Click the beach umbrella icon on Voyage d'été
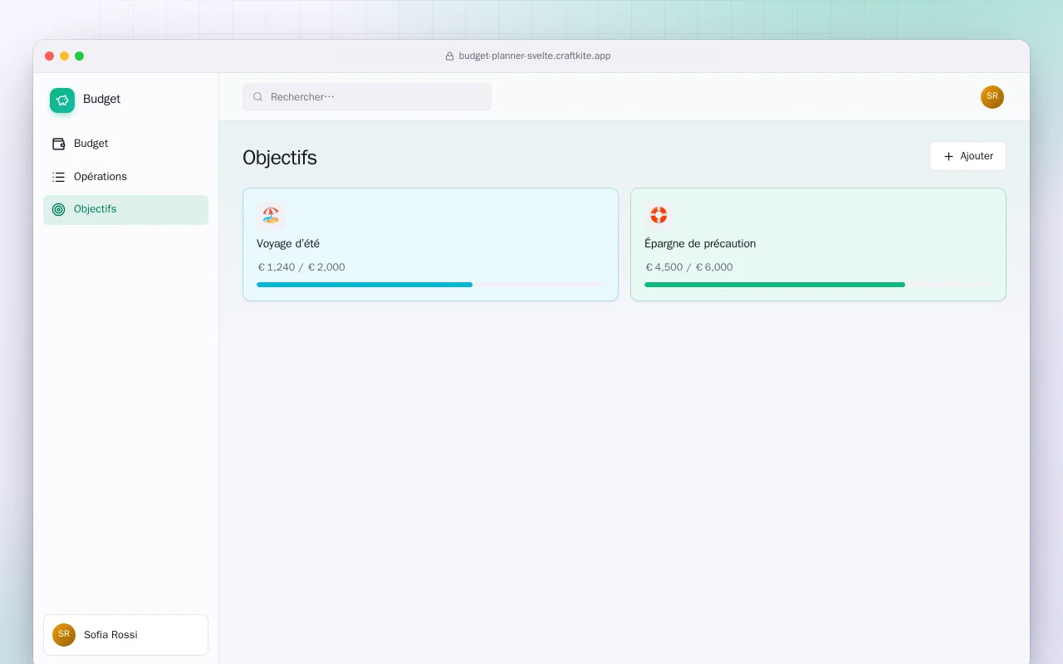The image size is (1063, 664). point(271,216)
